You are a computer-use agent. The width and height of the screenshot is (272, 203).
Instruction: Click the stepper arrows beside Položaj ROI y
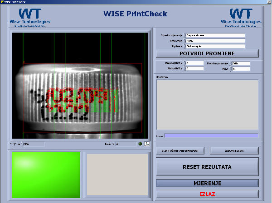point(185,63)
